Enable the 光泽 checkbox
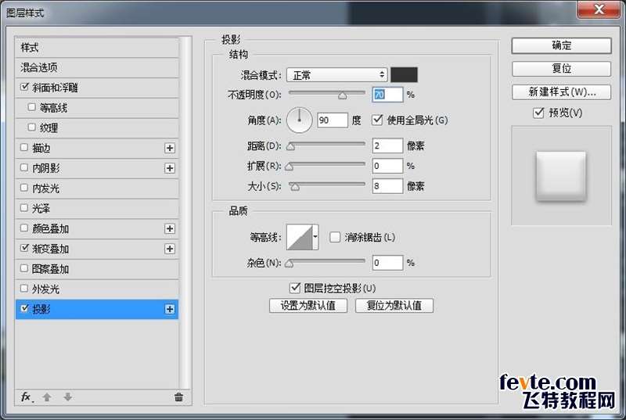Screen dimensions: 626x420 click(24, 207)
